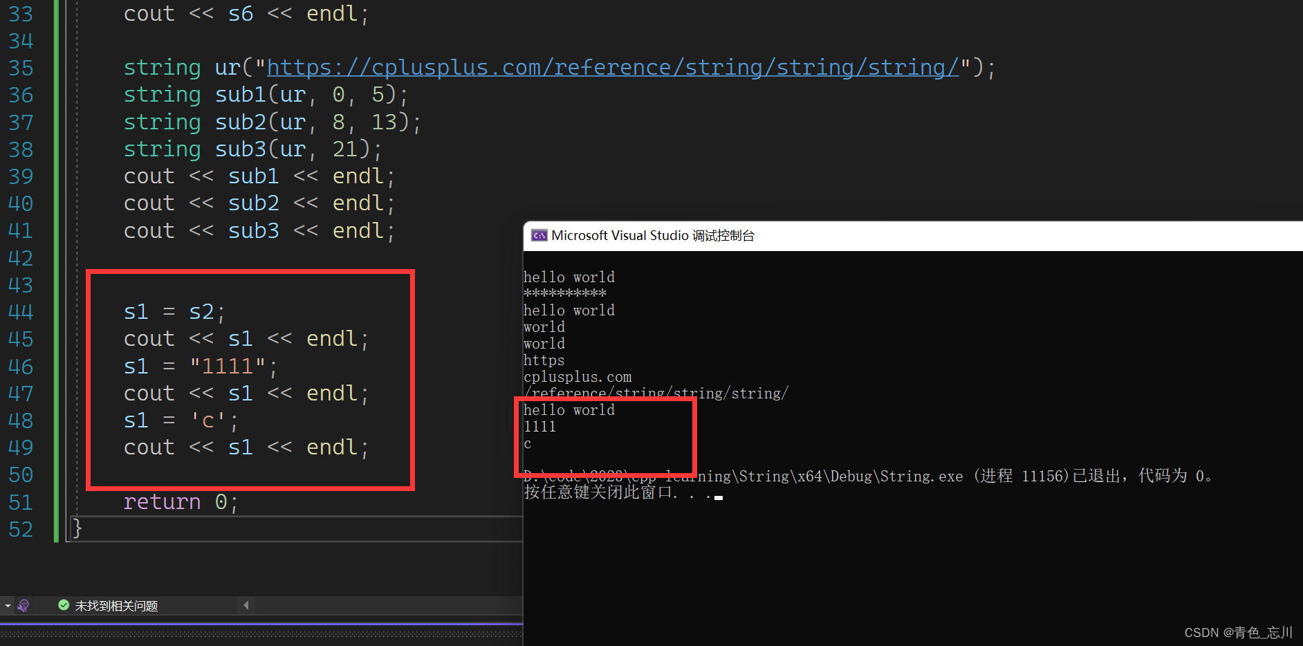Click the 'cout << sub3 << endl;' line
This screenshot has height=646, width=1303.
259,230
